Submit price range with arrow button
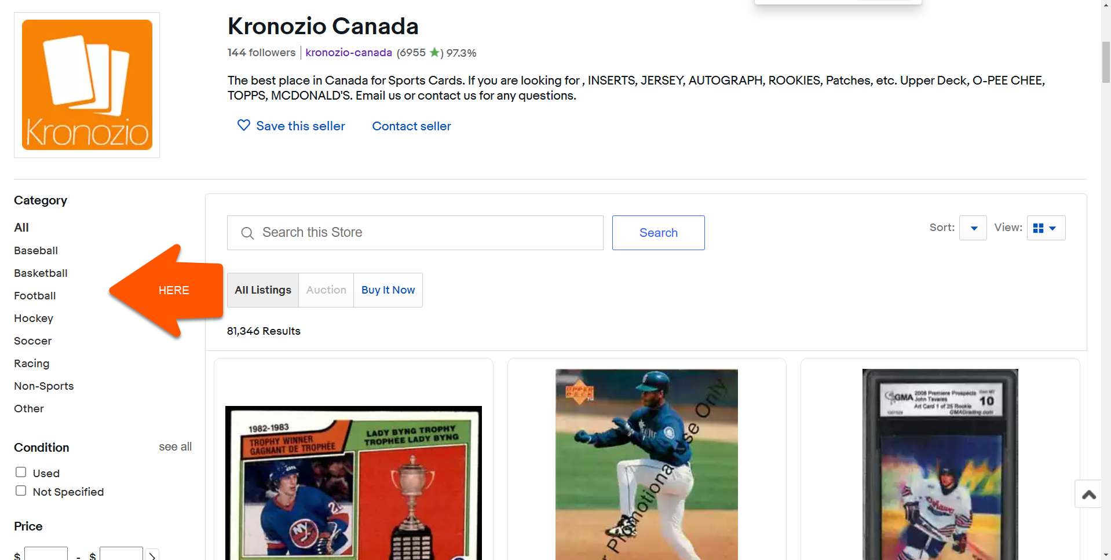Image resolution: width=1111 pixels, height=560 pixels. [x=152, y=555]
